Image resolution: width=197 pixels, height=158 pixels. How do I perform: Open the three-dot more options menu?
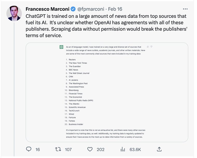click(185, 9)
